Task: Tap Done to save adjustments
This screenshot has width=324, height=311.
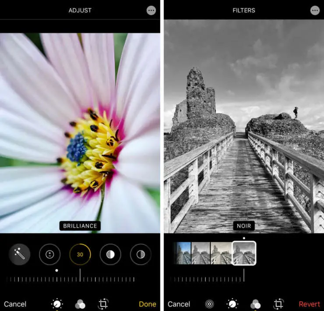Action: click(148, 304)
